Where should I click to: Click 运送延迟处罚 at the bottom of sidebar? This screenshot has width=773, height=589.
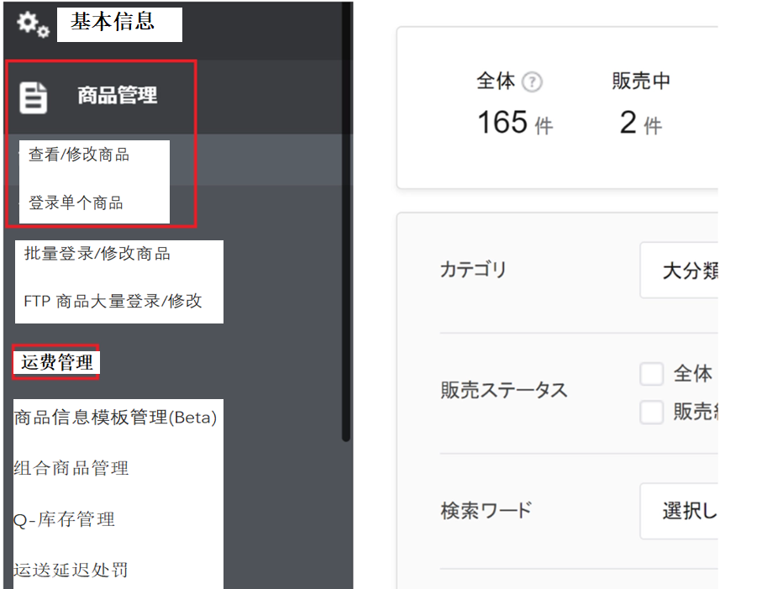(x=68, y=569)
